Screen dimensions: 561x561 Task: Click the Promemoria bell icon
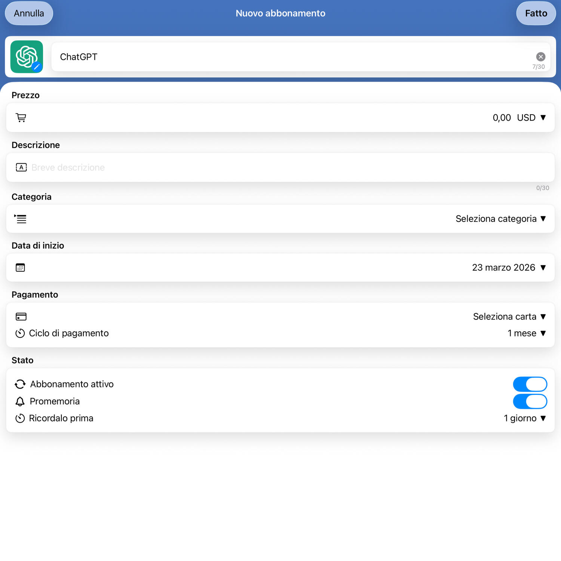point(20,401)
